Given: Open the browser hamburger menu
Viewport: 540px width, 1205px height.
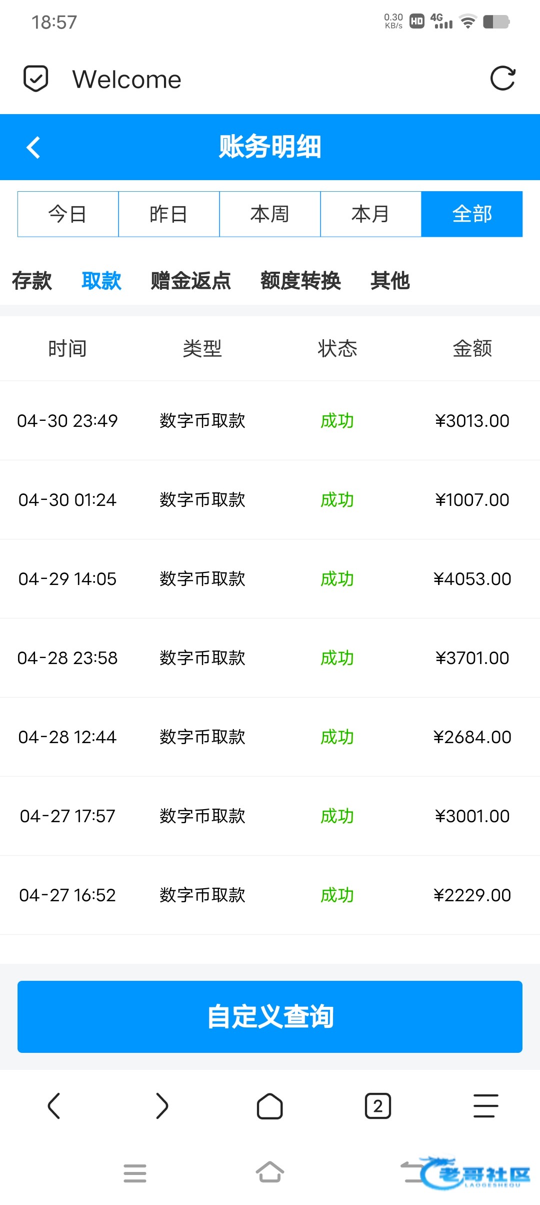Looking at the screenshot, I should (486, 1105).
